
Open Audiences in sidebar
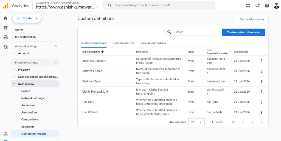[28, 105]
